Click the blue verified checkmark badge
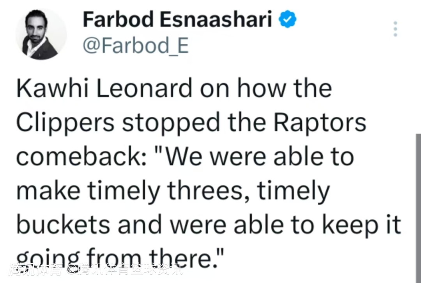The width and height of the screenshot is (421, 283). click(288, 20)
